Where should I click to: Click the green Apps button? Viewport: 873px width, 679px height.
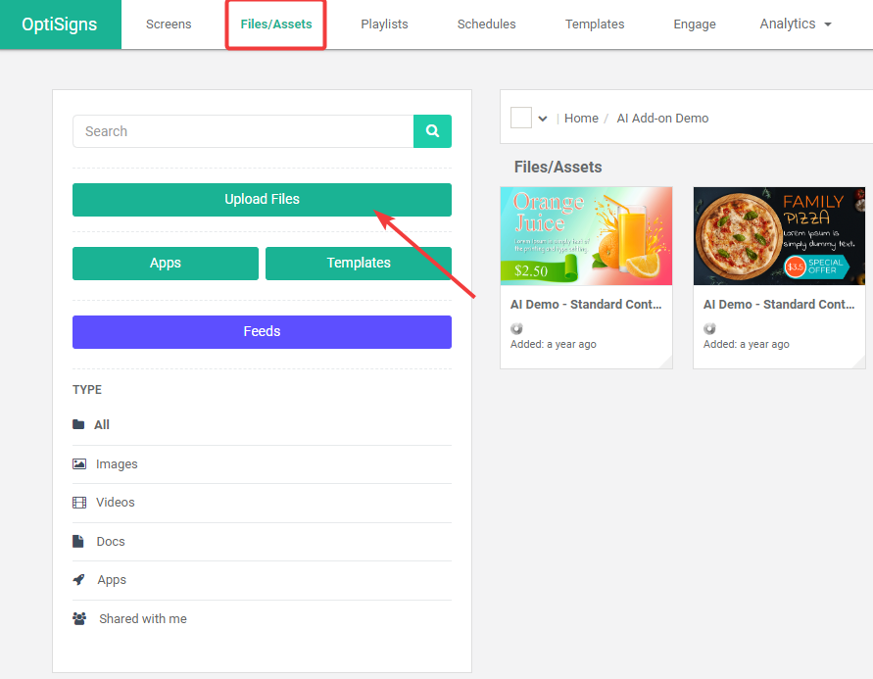[x=166, y=264]
